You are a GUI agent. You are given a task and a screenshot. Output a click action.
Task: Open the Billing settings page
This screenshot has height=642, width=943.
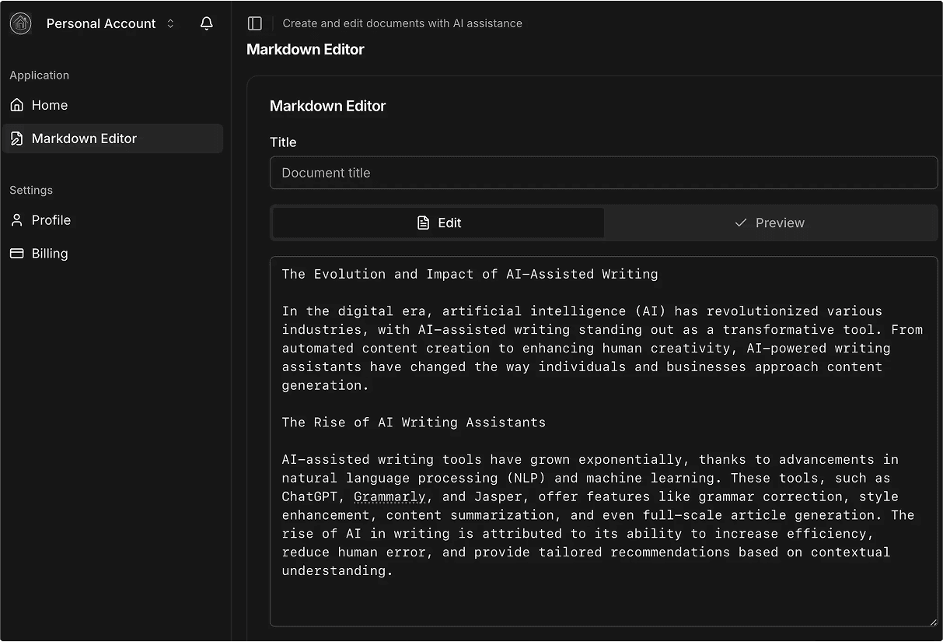coord(113,254)
